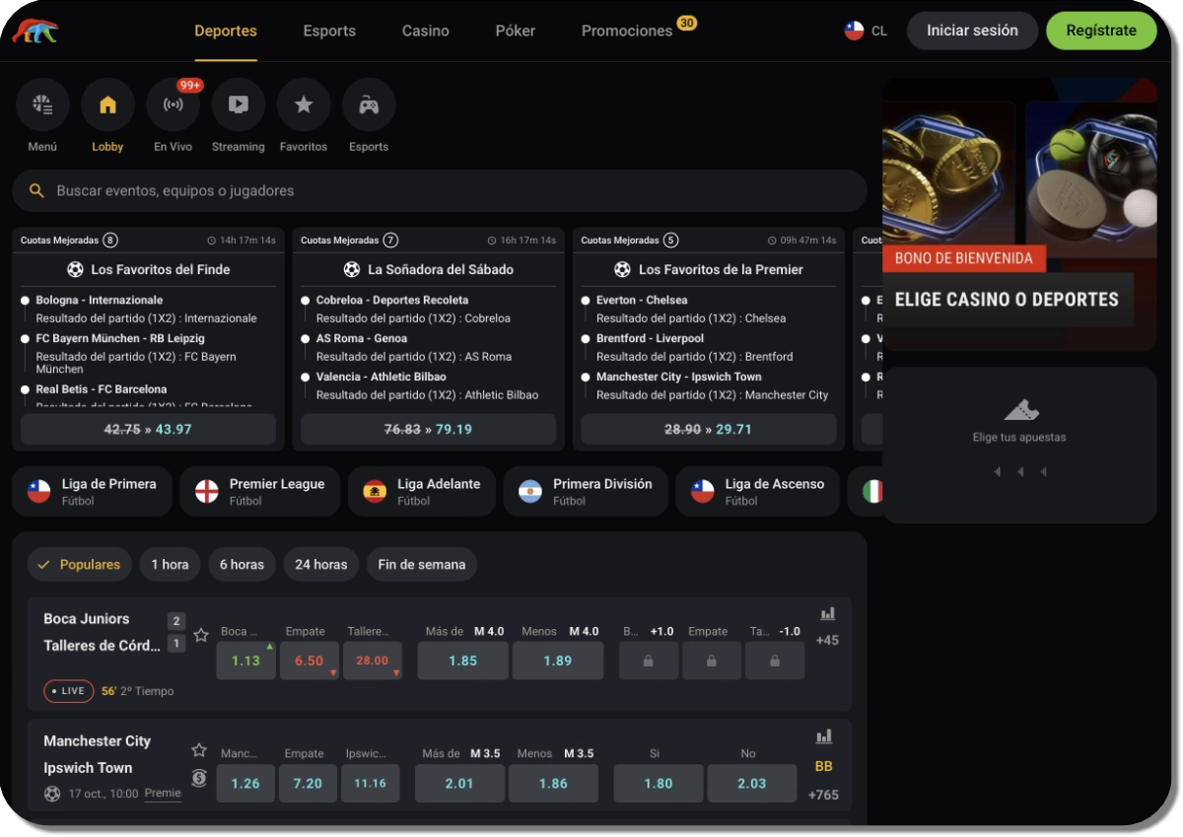The width and height of the screenshot is (1183, 837).
Task: Click the BB bet builder badge
Action: click(x=824, y=766)
